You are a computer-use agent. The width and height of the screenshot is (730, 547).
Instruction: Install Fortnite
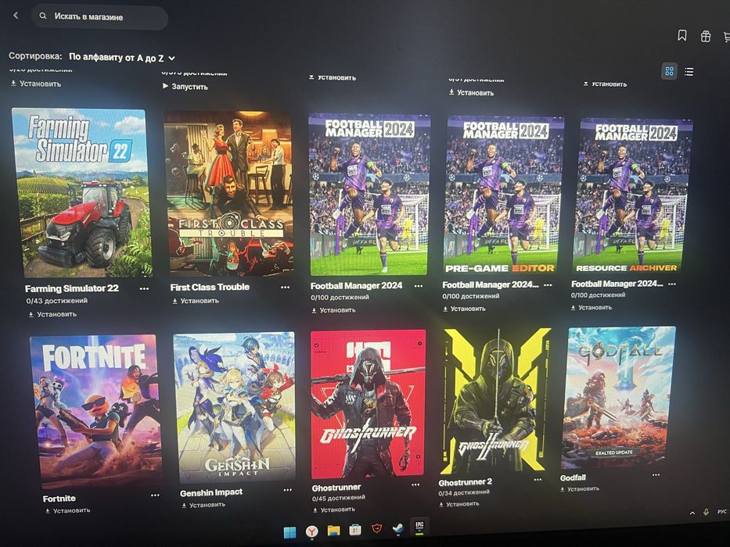point(67,511)
